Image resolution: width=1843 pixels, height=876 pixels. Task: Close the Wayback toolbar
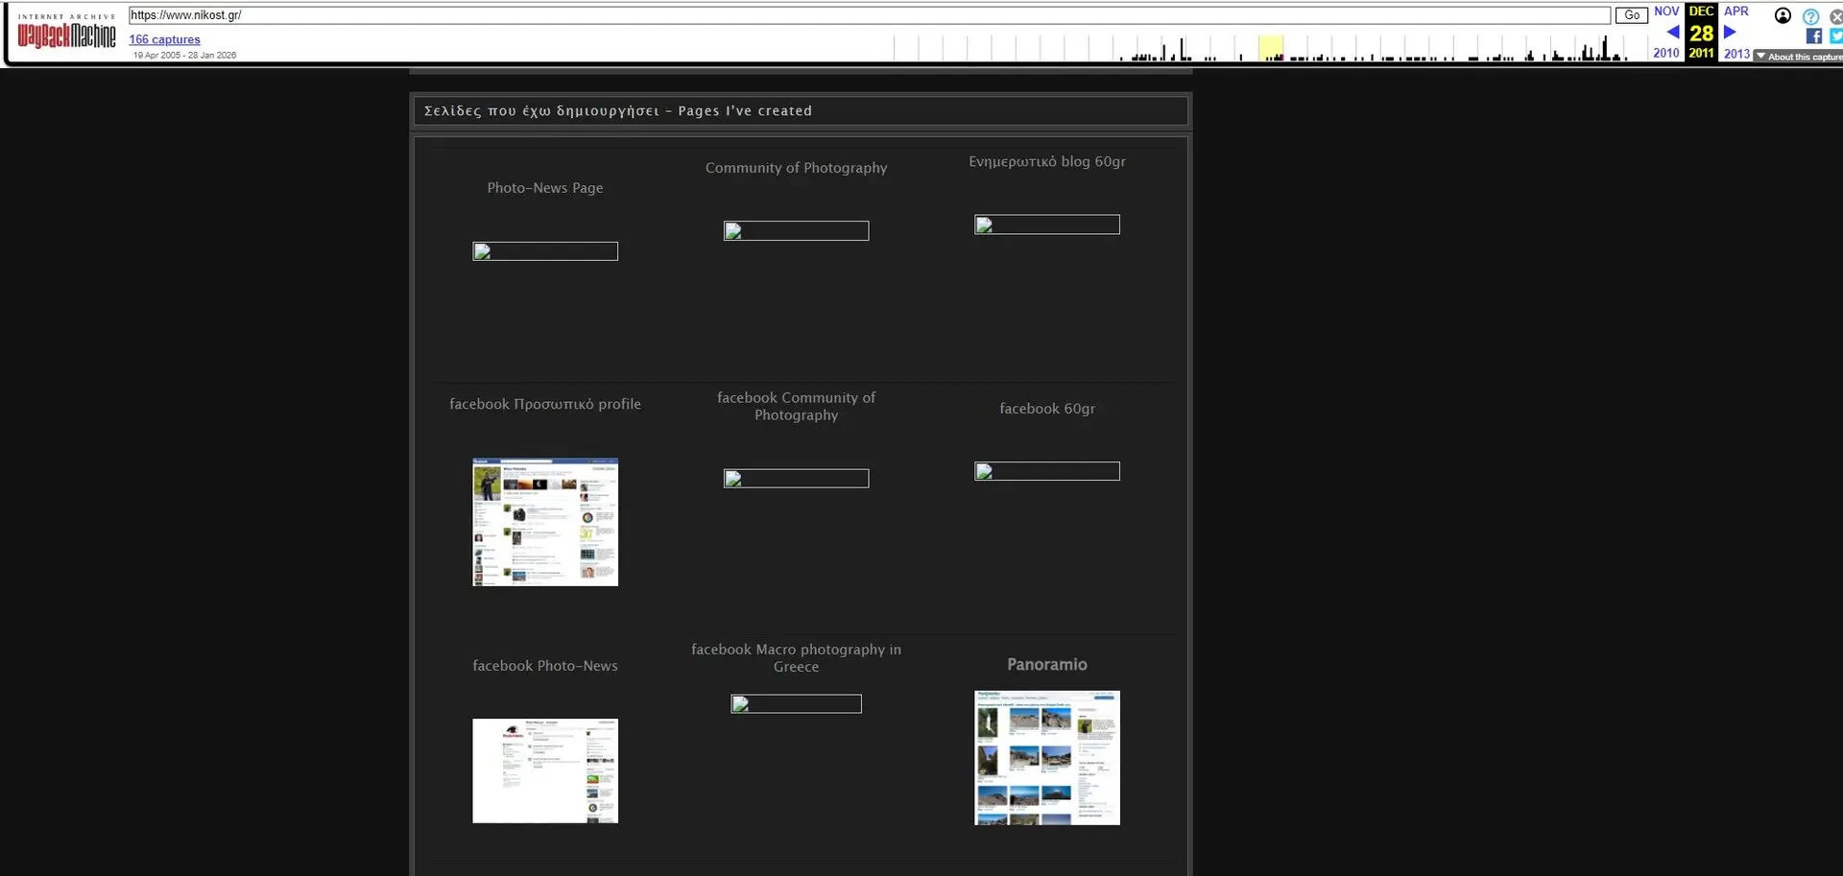[x=1836, y=16]
